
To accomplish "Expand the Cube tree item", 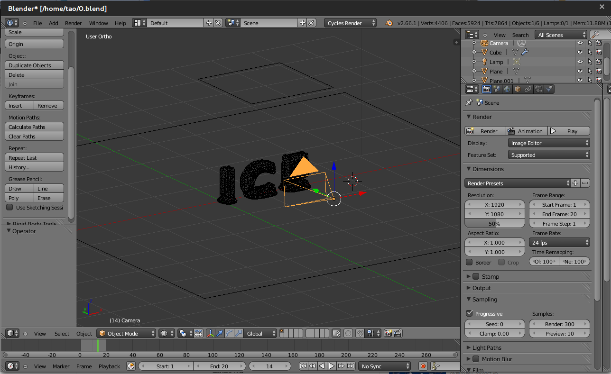I will (x=474, y=52).
